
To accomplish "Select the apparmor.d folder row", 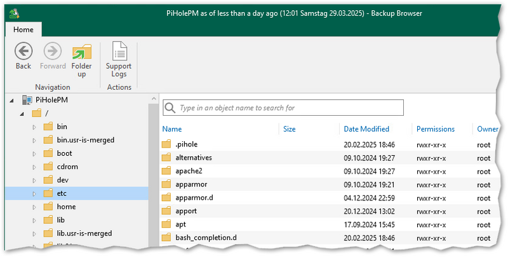I will pos(193,197).
